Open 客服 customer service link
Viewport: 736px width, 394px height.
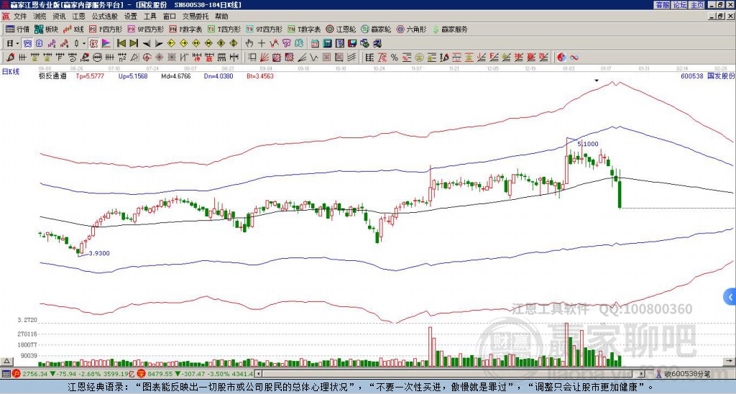(x=662, y=5)
